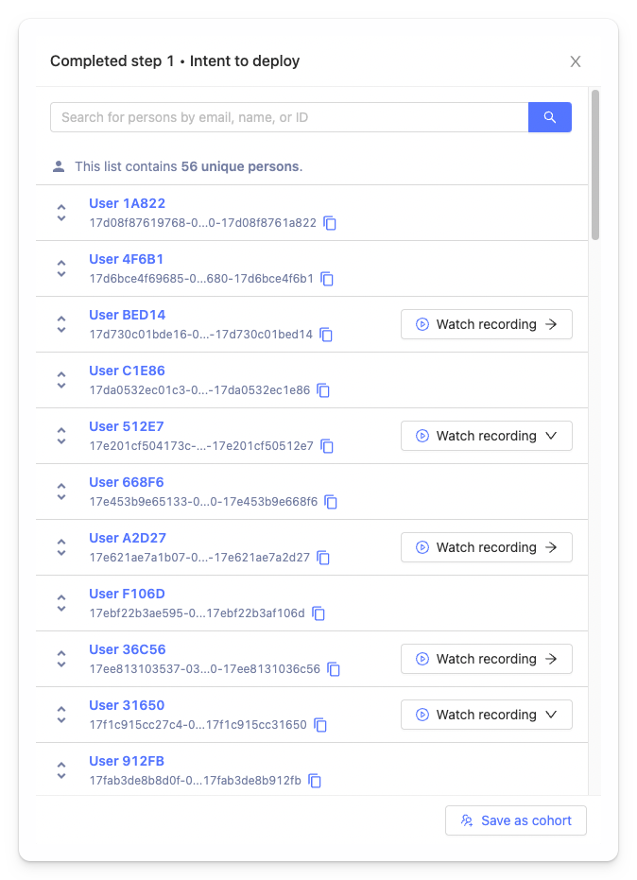Expand the User 1A822 row
The width and height of the screenshot is (637, 880).
pyautogui.click(x=61, y=213)
